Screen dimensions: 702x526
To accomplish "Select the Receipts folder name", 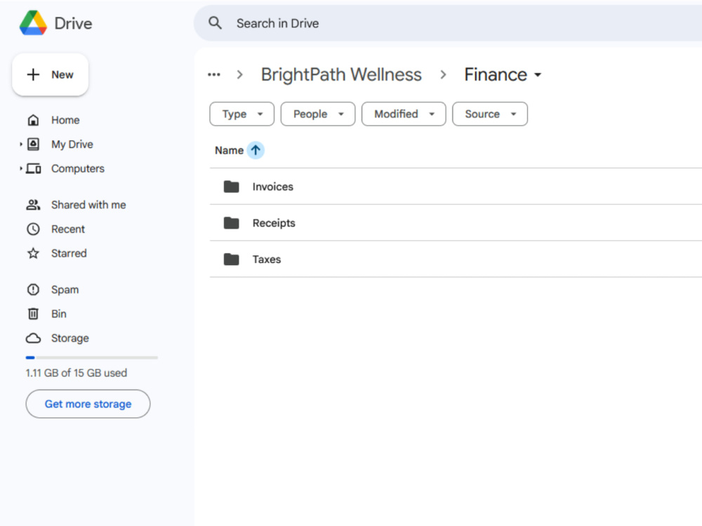I will (x=274, y=223).
